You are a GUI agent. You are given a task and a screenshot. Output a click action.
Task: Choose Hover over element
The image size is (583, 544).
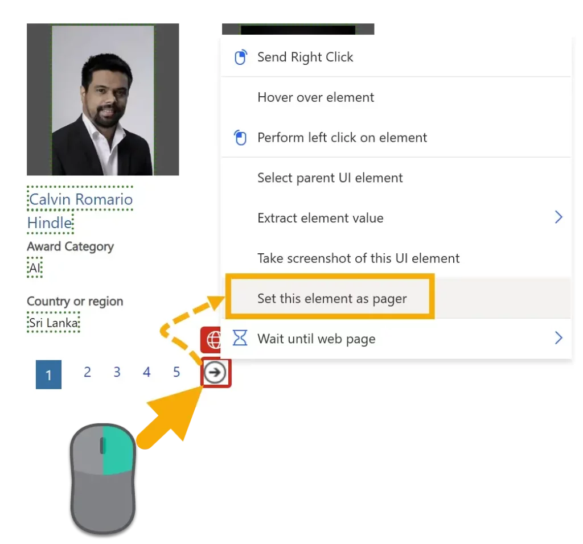pos(315,97)
